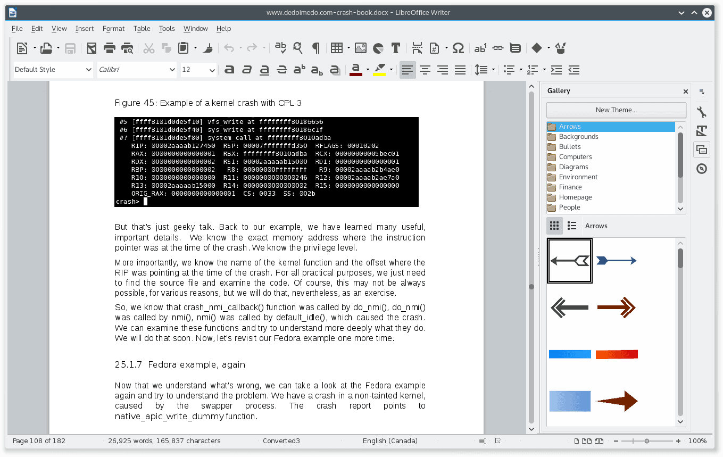Insert Chart icon
723x457 pixels.
(x=378, y=48)
